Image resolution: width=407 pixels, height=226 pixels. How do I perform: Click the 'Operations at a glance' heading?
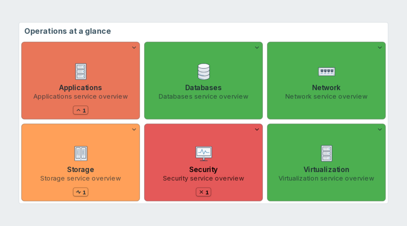pyautogui.click(x=68, y=31)
